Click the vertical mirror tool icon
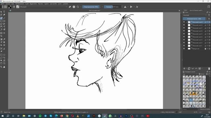This screenshot has height=118, width=211. click(131, 7)
